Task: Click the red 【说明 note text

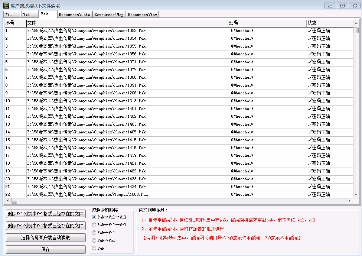Action: click(x=222, y=238)
